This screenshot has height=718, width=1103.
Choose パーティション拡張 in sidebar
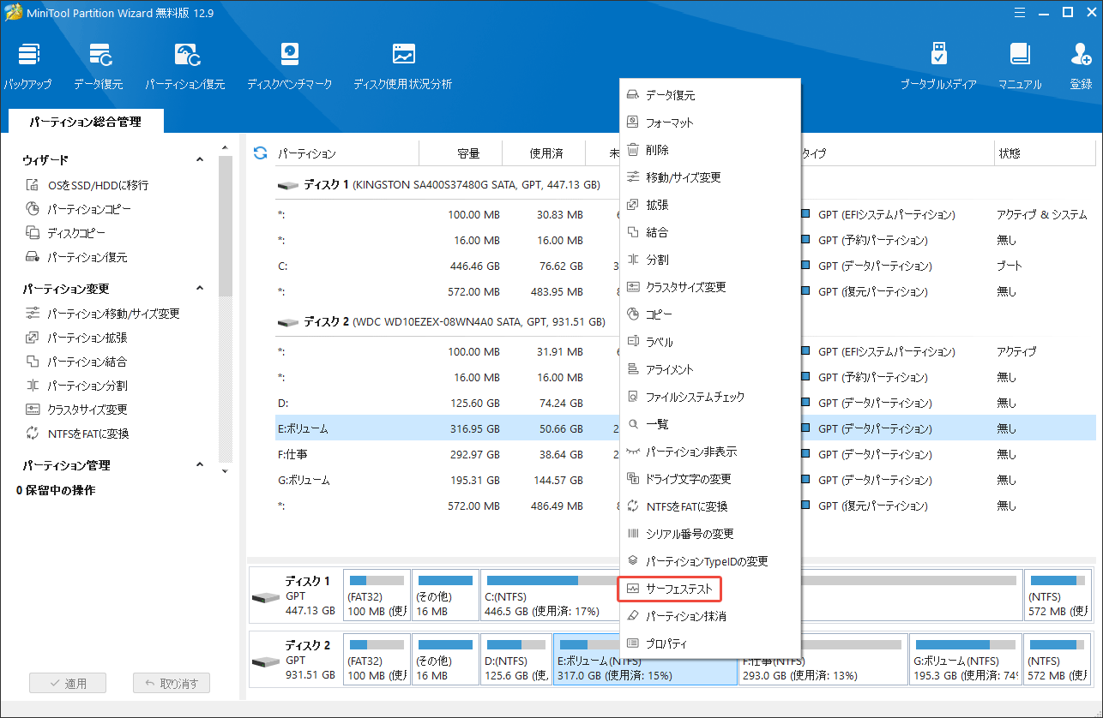tap(75, 338)
